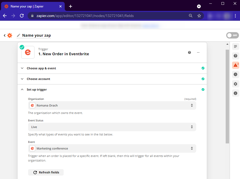Open zap settings gear icon
This screenshot has height=179, width=240.
[x=235, y=84]
